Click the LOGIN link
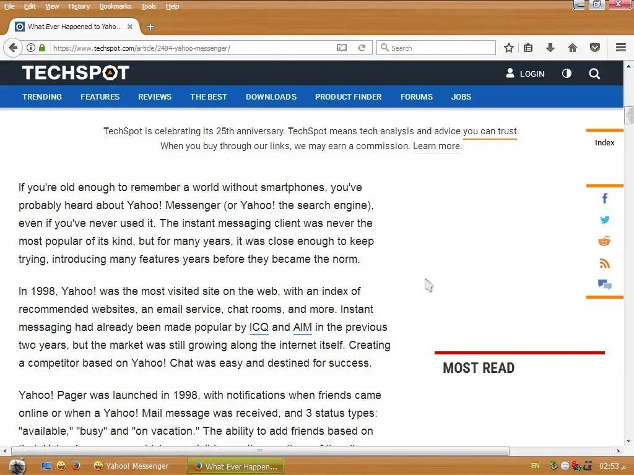The height and width of the screenshot is (475, 634). 532,74
